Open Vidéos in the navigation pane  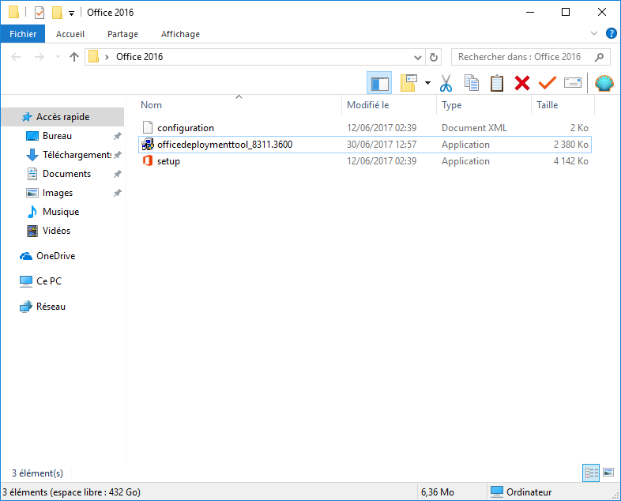click(x=56, y=231)
